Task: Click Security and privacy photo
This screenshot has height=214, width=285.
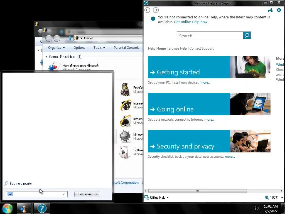Action: click(250, 141)
